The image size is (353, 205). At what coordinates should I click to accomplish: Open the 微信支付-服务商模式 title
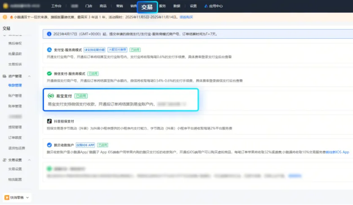click(x=69, y=73)
